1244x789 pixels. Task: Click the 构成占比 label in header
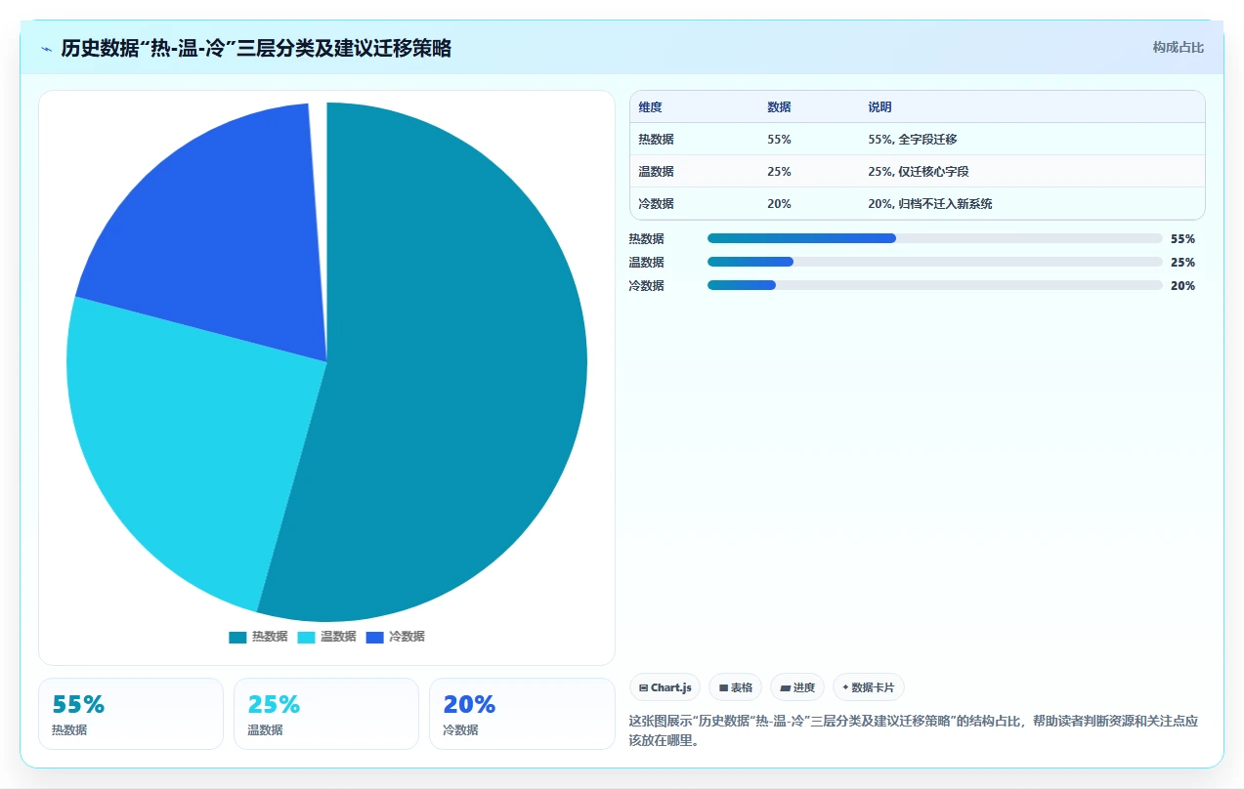click(x=1178, y=47)
